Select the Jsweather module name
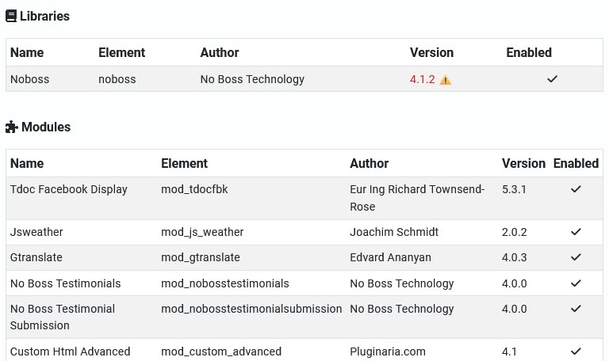 pyautogui.click(x=36, y=232)
